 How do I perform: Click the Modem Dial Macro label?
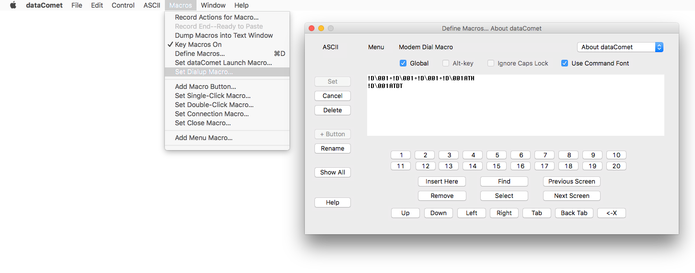426,47
